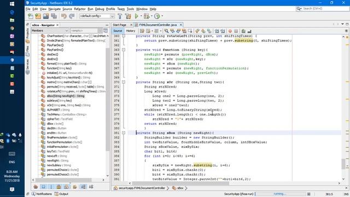Open the Source menu

pos(67,9)
